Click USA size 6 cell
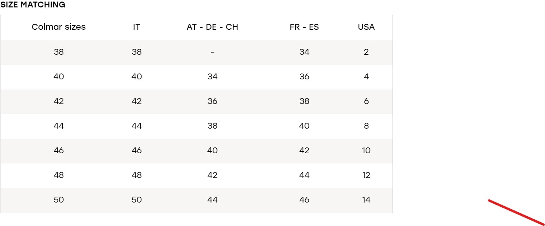Image resolution: width=545 pixels, height=226 pixels. click(x=366, y=101)
